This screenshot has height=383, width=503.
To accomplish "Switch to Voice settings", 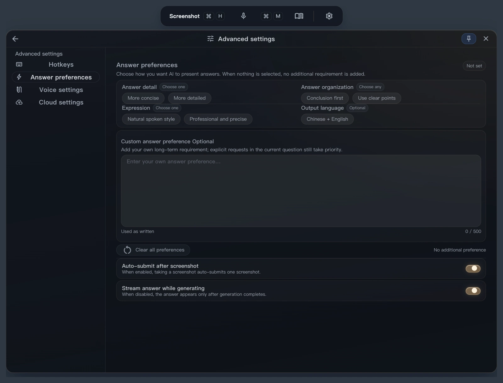I will [x=56, y=90].
